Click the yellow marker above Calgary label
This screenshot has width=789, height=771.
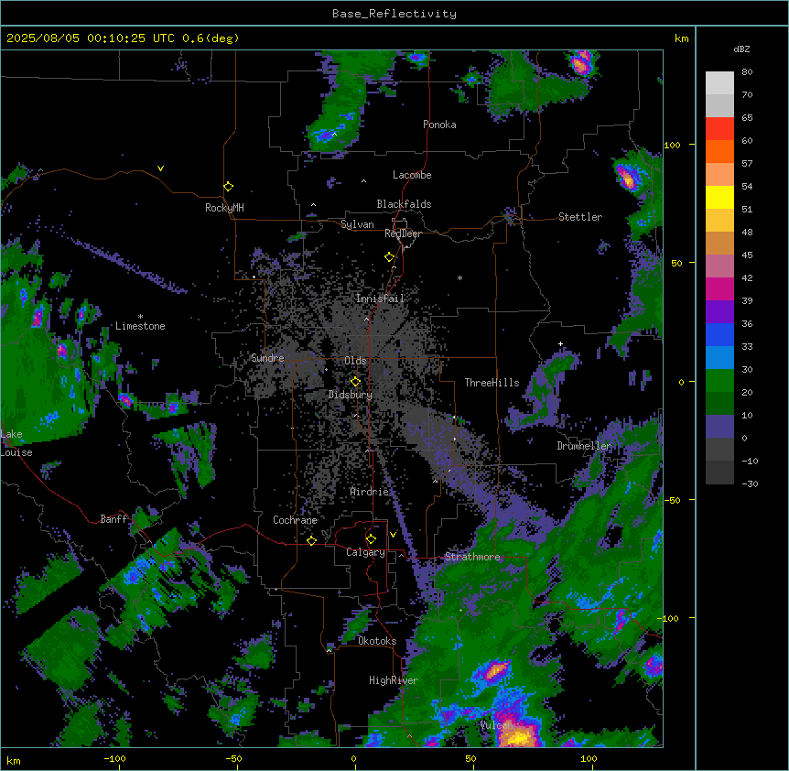(x=371, y=539)
